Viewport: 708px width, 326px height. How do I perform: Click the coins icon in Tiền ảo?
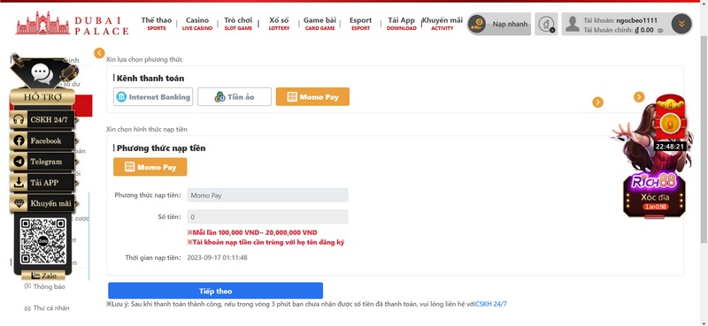219,97
